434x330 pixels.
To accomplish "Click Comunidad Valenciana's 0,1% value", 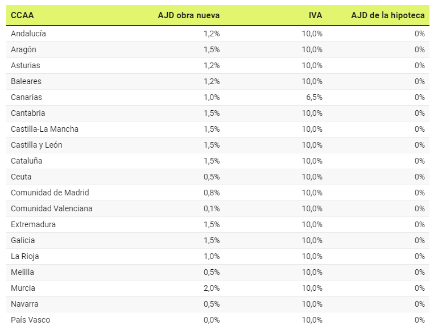I will 212,208.
